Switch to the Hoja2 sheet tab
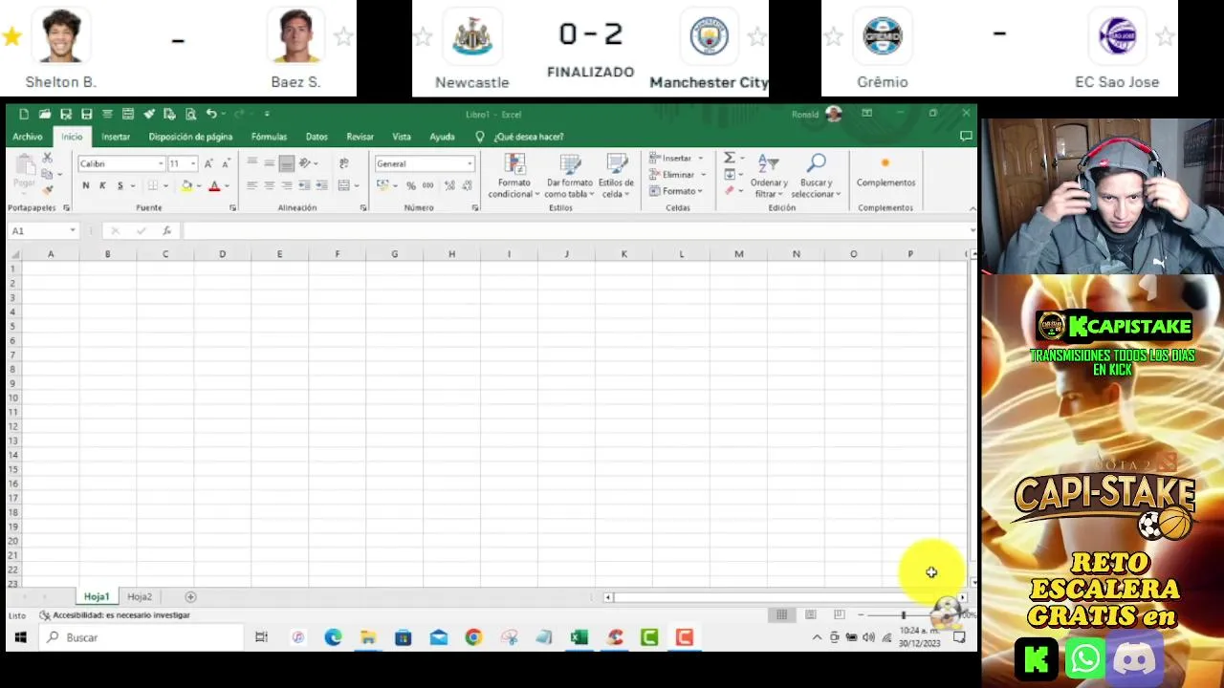Image resolution: width=1224 pixels, height=688 pixels. click(140, 596)
